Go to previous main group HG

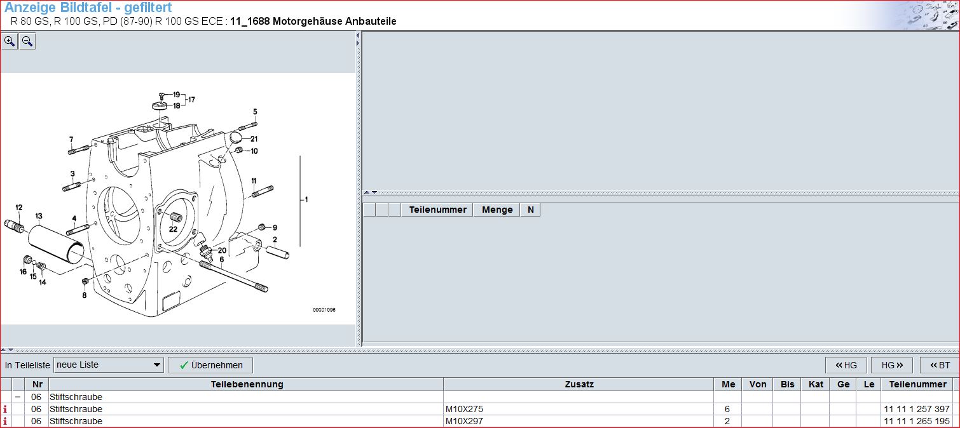point(846,365)
